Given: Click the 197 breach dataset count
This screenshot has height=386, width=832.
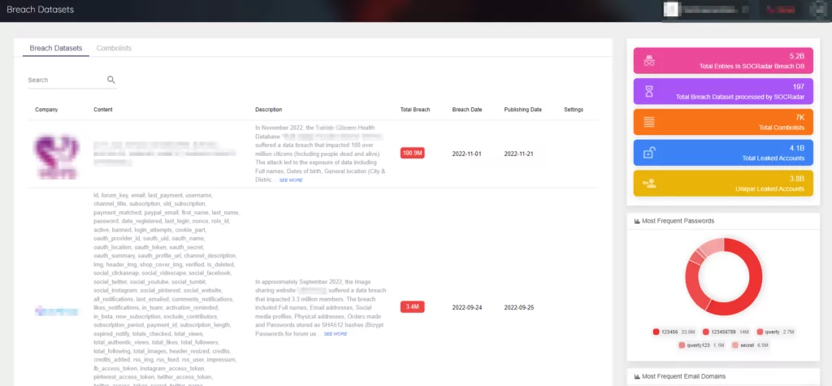Looking at the screenshot, I should tap(799, 86).
